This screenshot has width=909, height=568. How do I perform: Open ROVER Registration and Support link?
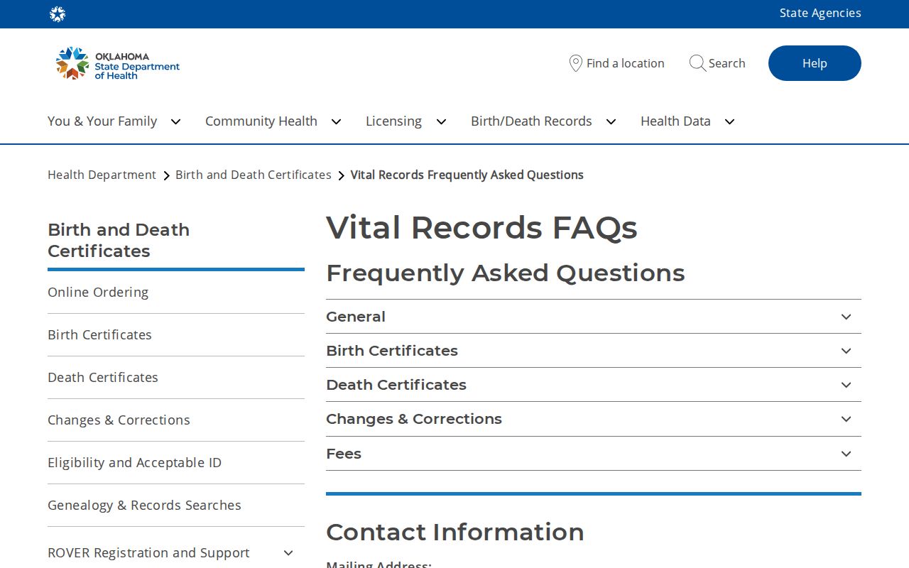pos(148,552)
